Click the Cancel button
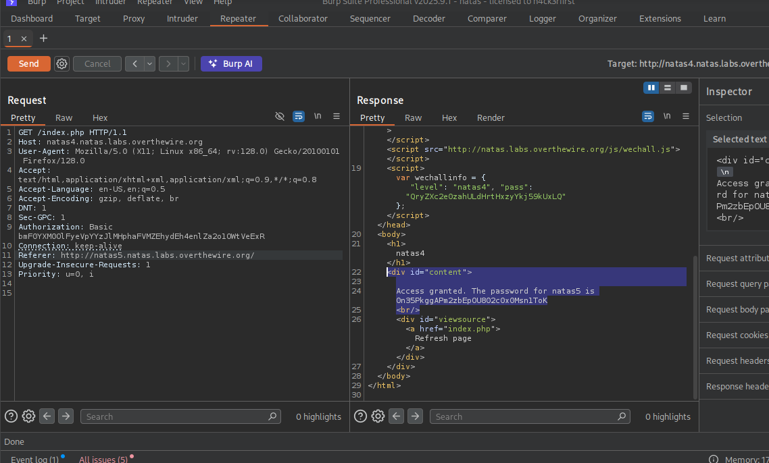Image resolution: width=769 pixels, height=463 pixels. tap(97, 63)
